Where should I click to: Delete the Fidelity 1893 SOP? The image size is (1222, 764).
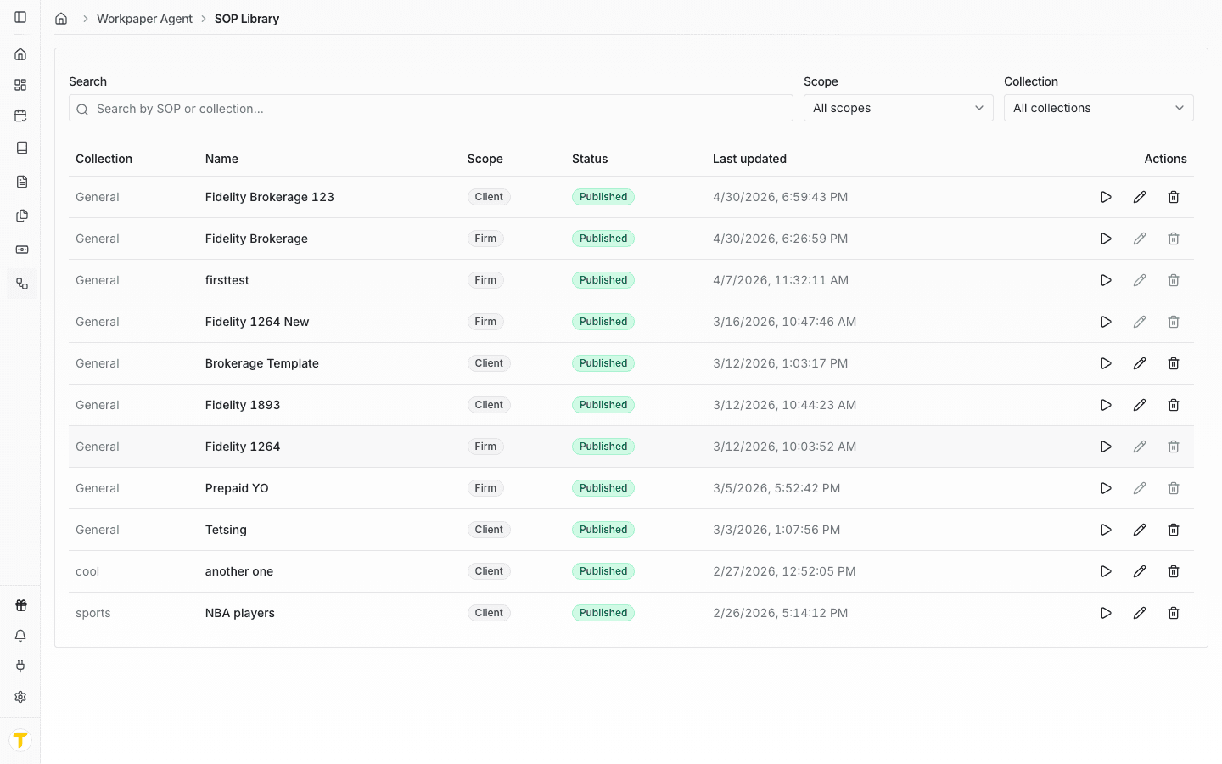pyautogui.click(x=1174, y=405)
